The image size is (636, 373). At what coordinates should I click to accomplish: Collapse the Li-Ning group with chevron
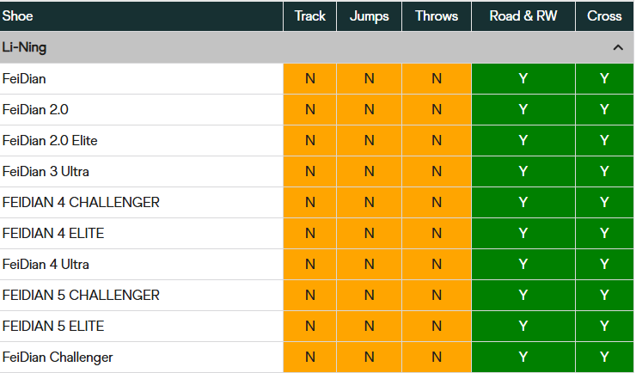pos(618,47)
